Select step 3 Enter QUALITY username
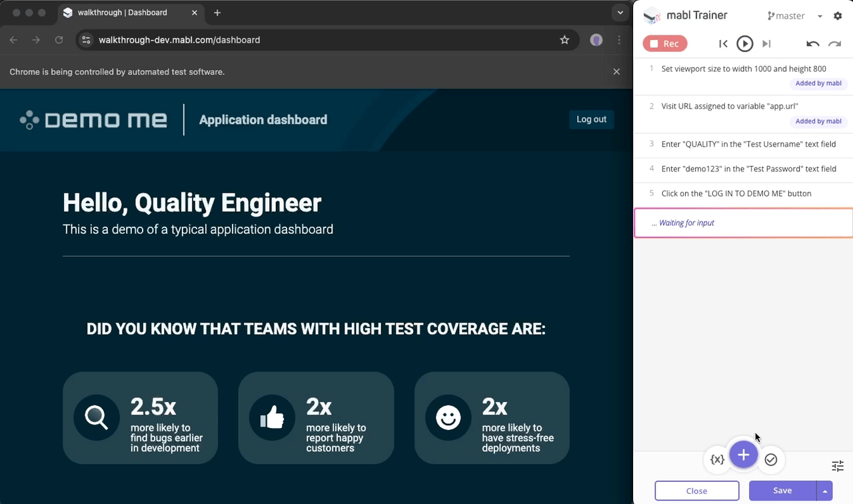This screenshot has height=504, width=853. point(743,144)
